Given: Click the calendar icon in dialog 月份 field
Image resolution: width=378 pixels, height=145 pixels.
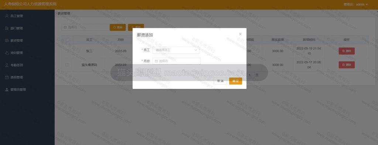Looking at the screenshot, I should click(156, 61).
